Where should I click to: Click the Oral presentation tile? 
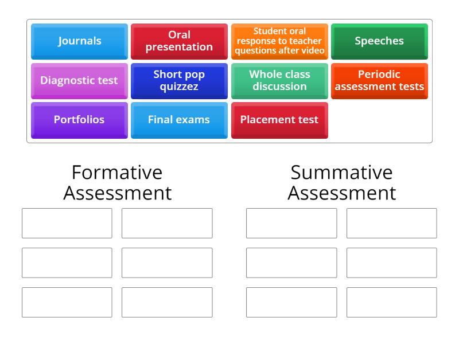coord(179,41)
